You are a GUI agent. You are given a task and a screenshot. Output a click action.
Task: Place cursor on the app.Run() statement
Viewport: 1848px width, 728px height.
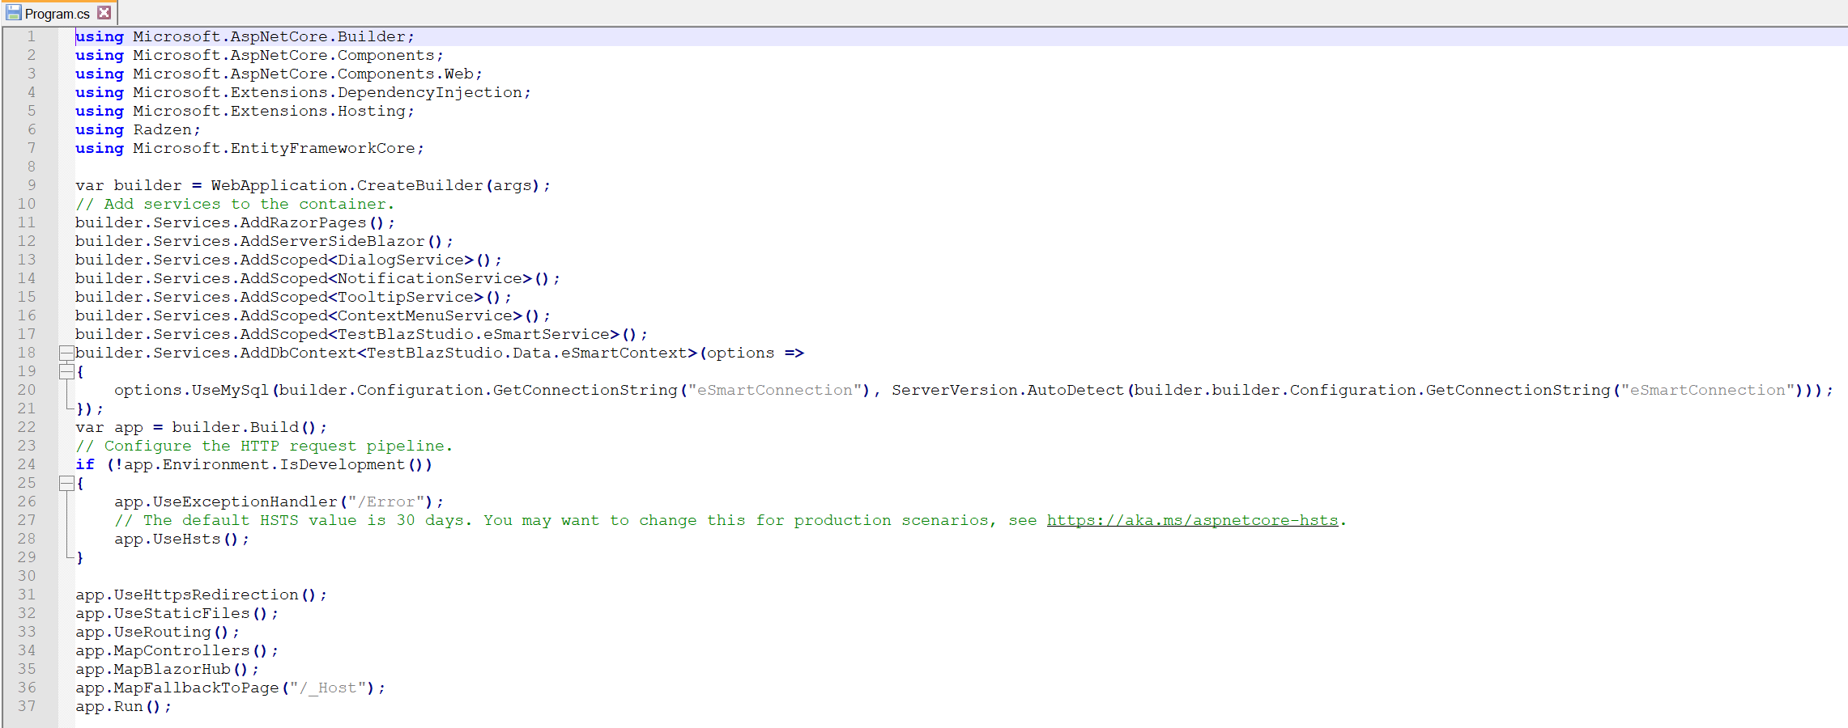[121, 706]
